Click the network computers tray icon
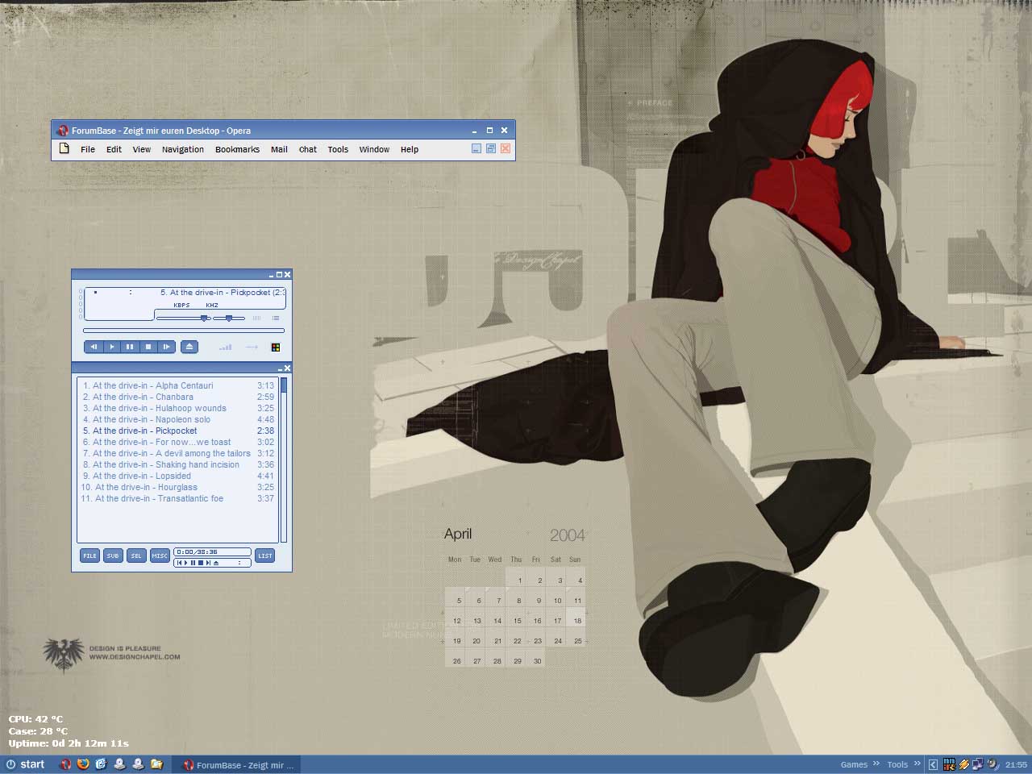The width and height of the screenshot is (1032, 774). (x=978, y=764)
